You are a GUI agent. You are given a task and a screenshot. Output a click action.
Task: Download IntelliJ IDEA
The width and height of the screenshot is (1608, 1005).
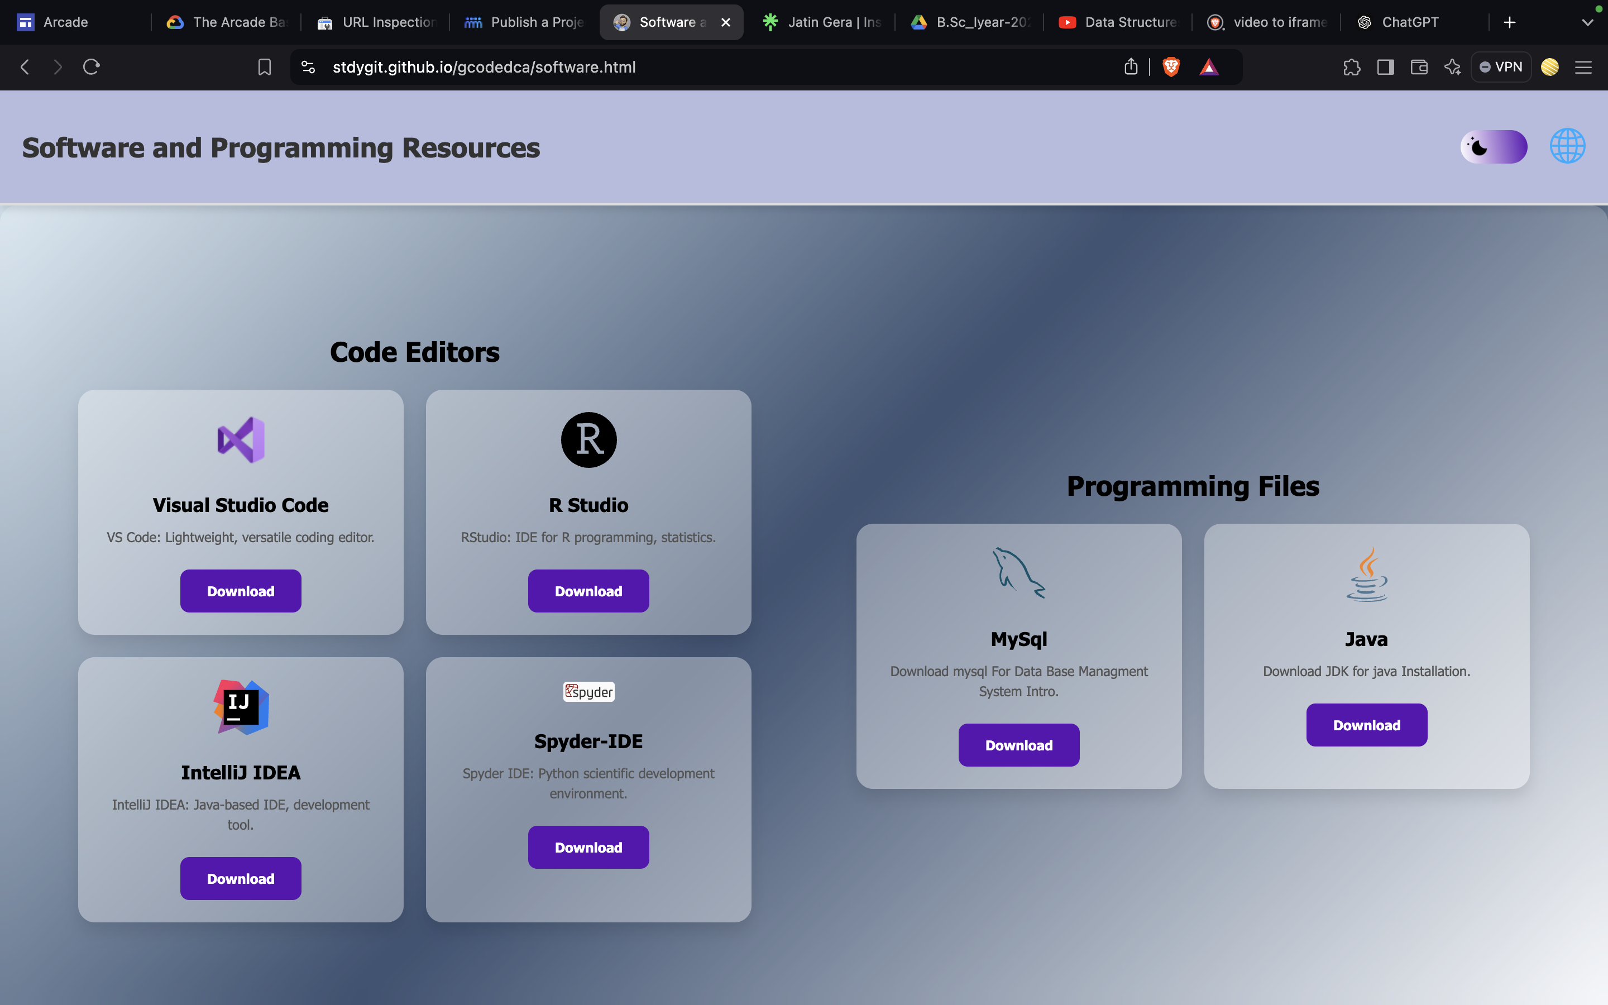tap(241, 878)
